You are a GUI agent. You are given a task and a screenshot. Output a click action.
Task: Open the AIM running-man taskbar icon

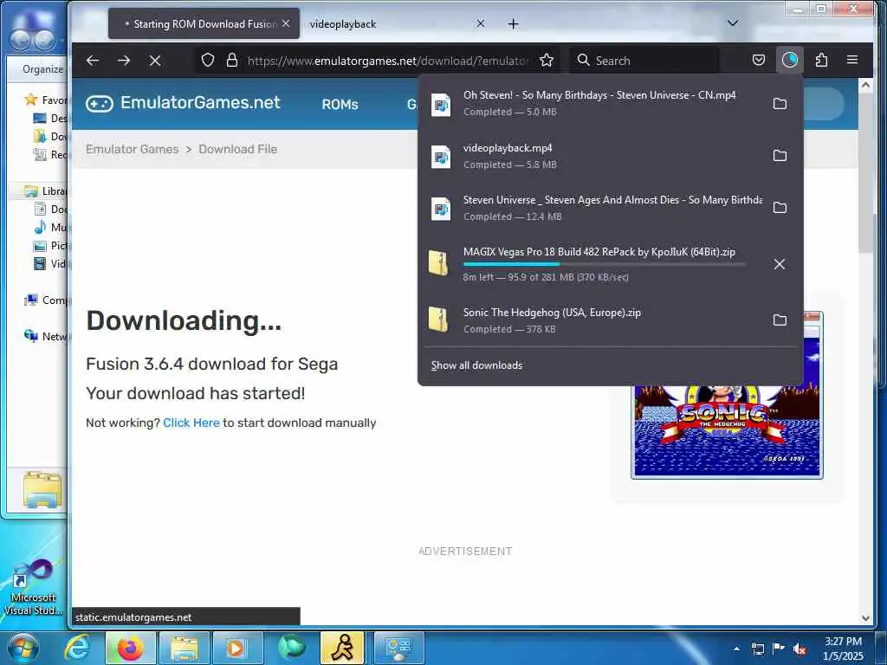(x=342, y=648)
